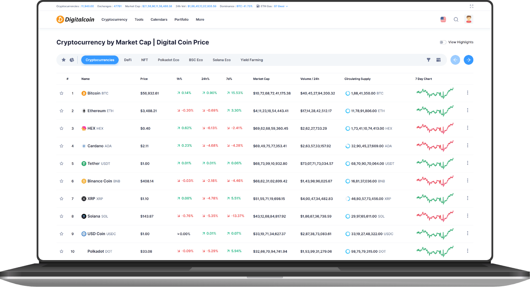Open more options for XRP row

[468, 198]
